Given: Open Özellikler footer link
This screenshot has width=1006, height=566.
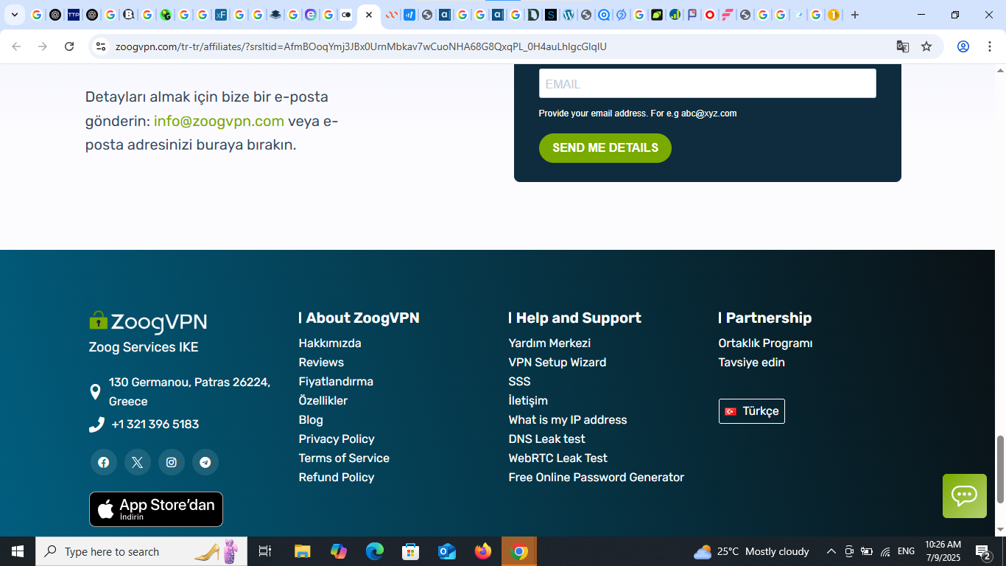Looking at the screenshot, I should coord(323,401).
